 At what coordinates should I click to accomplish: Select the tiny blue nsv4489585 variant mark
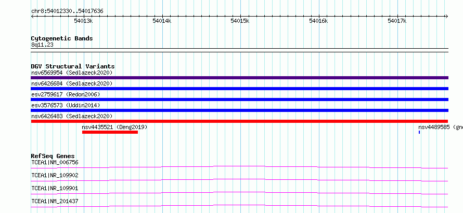(419, 132)
